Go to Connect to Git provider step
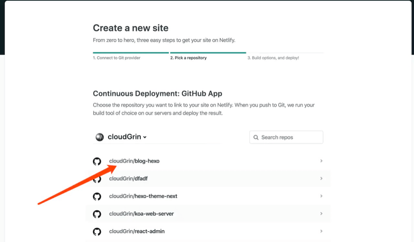The width and height of the screenshot is (414, 242). [x=116, y=58]
